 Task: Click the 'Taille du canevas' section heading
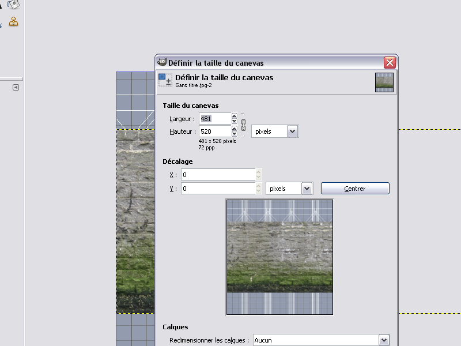click(x=191, y=106)
